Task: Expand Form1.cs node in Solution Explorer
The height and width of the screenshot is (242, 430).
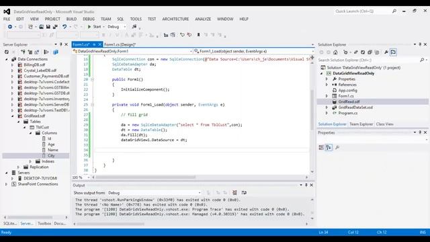Action: click(327, 96)
